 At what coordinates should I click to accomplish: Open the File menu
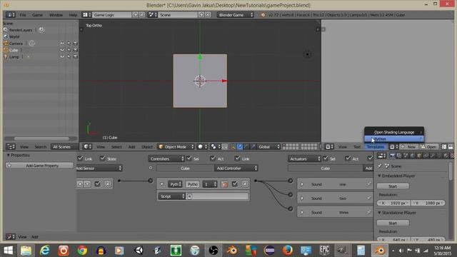[x=23, y=15]
